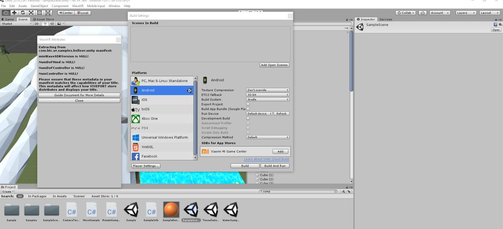The width and height of the screenshot is (503, 229).
Task: Switch to the Asset Store tab
Action: coord(43,19)
